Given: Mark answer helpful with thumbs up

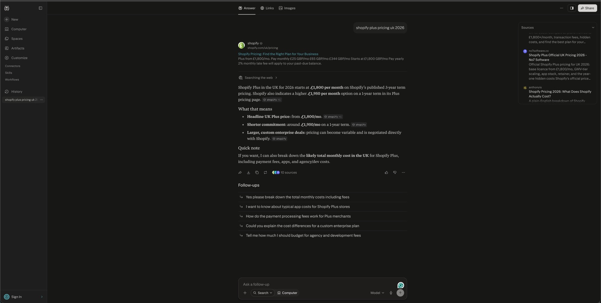Looking at the screenshot, I should point(386,172).
